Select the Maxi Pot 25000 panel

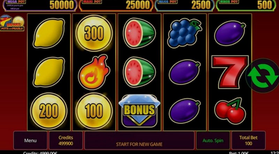point(116,5)
